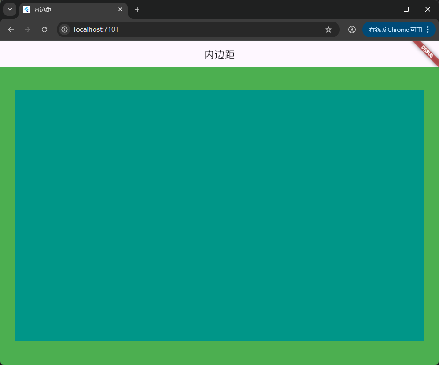Open the tab search dropdown chevron
Screen dimensions: 439x365
point(9,9)
